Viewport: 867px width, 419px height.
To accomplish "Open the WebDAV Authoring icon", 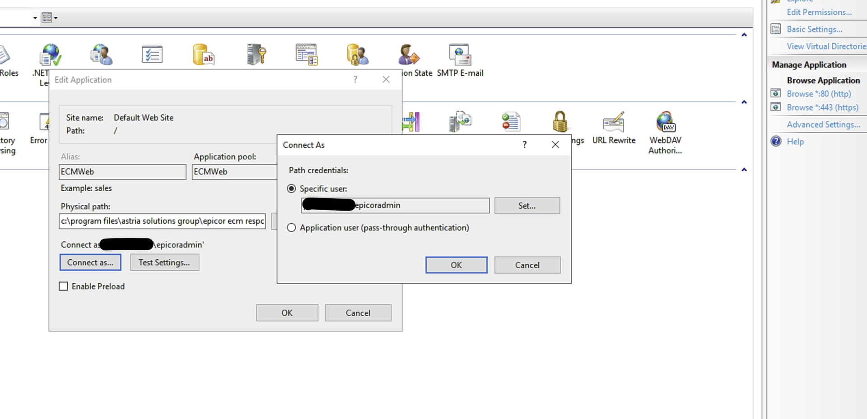I will [665, 121].
